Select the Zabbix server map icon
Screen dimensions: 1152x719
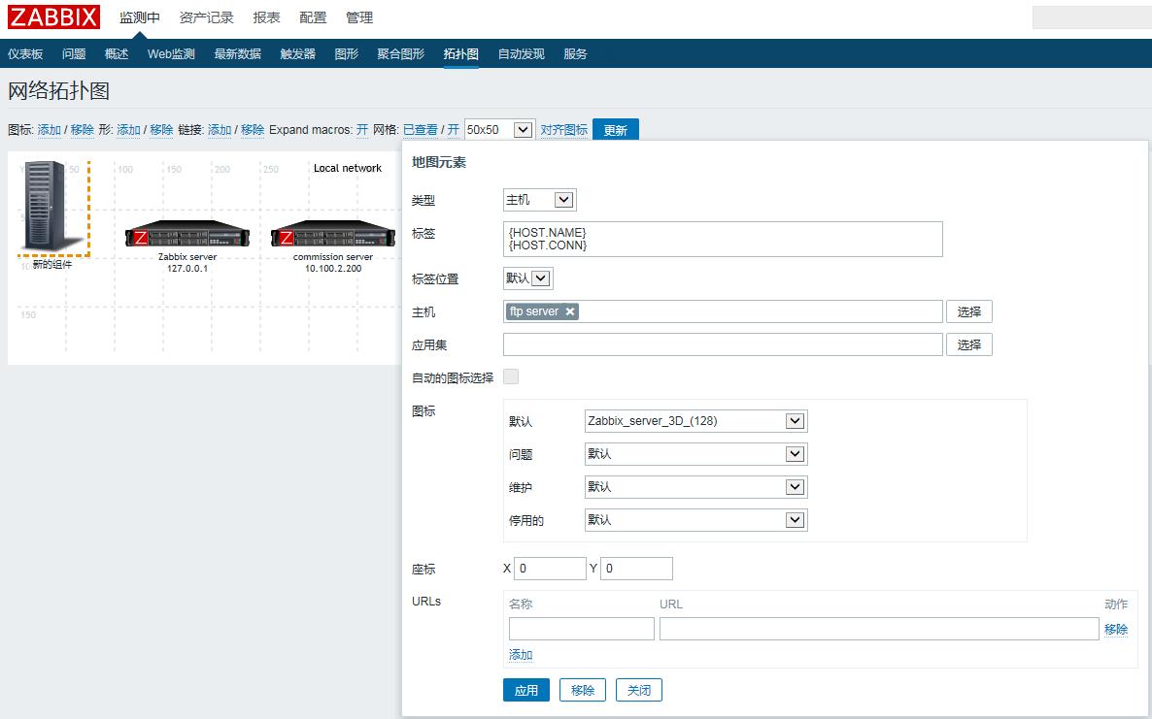(187, 234)
